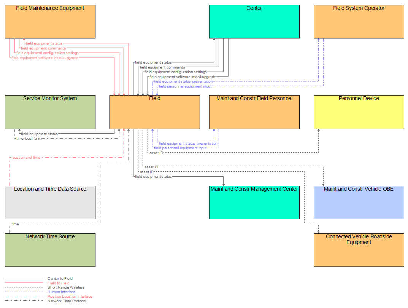Screen dimensions: 408x308
Task: Select Maint and Constr Vehicle OBE box
Action: coord(359,203)
